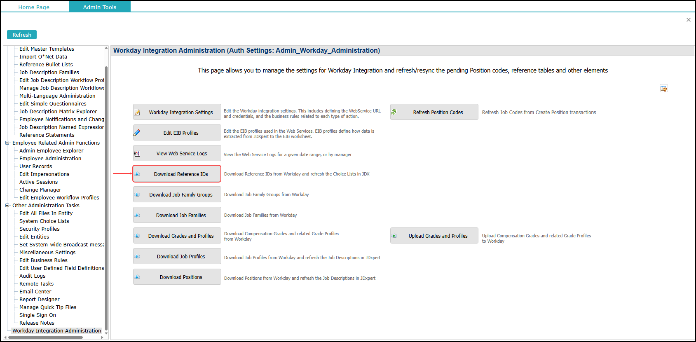Select Employee Administration
The width and height of the screenshot is (696, 342).
tap(50, 159)
